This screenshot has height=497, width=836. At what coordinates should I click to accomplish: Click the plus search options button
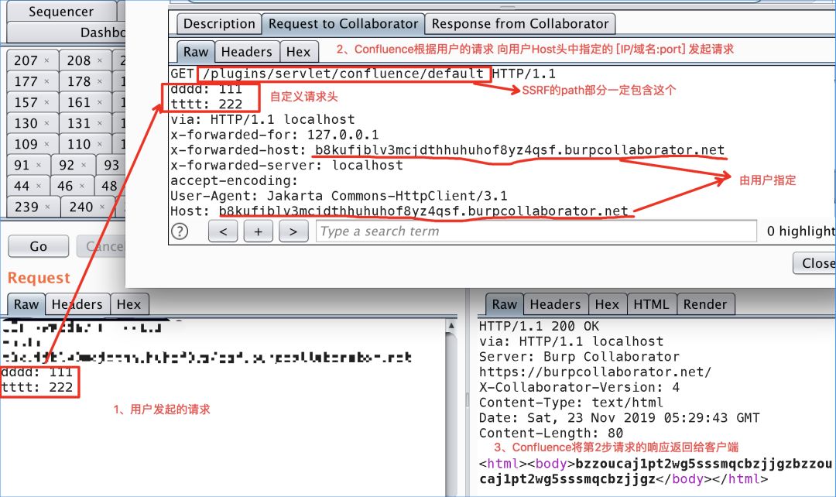(x=258, y=231)
